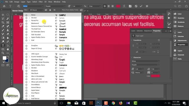Open the font family dropdown arrow
This screenshot has height=106, width=189.
[x=43, y=6]
